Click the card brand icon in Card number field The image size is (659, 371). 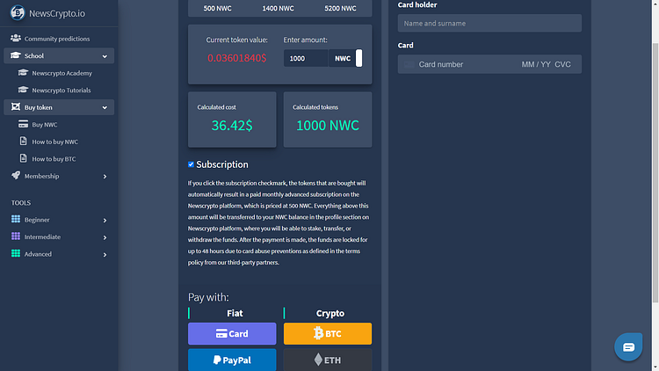[409, 64]
